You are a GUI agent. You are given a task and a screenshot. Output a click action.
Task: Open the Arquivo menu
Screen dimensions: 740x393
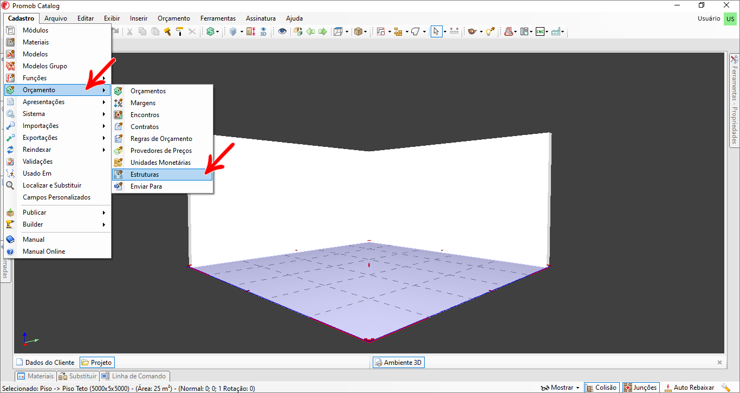(56, 18)
